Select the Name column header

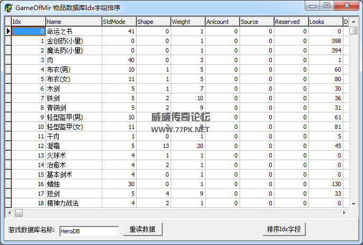[73, 22]
